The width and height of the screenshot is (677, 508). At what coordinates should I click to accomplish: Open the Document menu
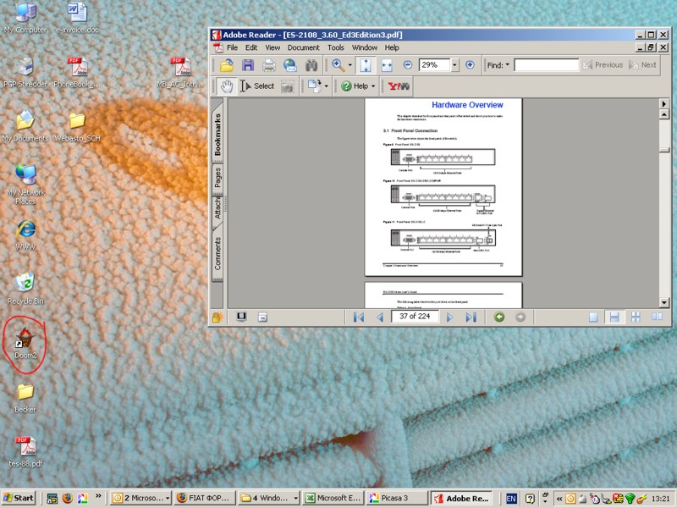(x=303, y=48)
